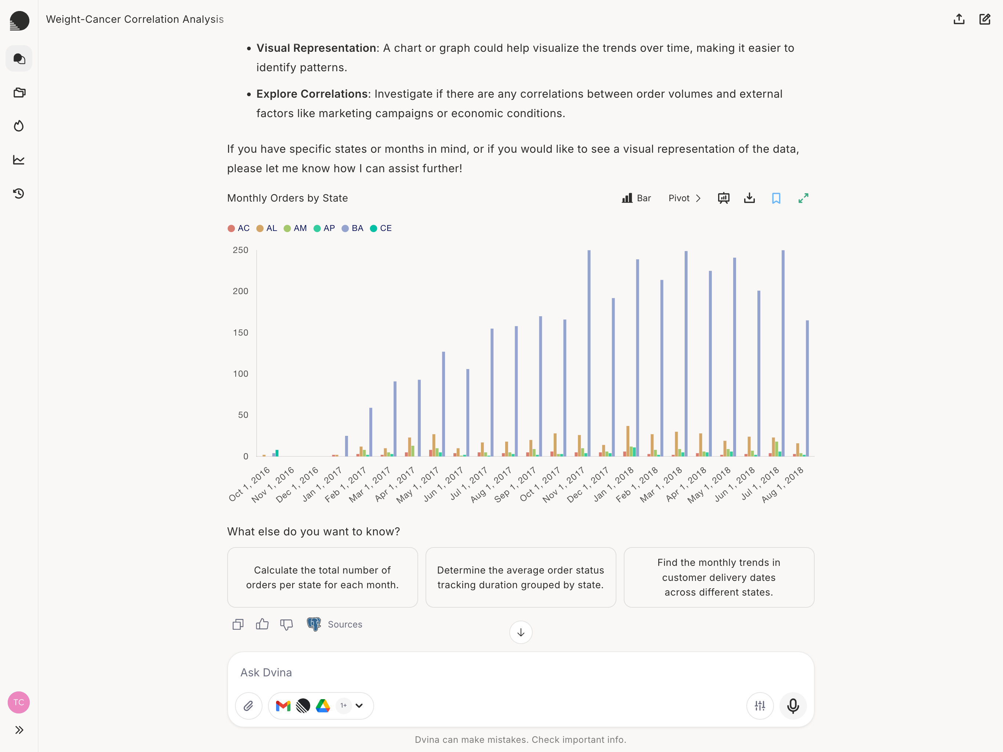Open the chat conversations sidebar icon
The height and width of the screenshot is (752, 1003).
[x=19, y=59]
